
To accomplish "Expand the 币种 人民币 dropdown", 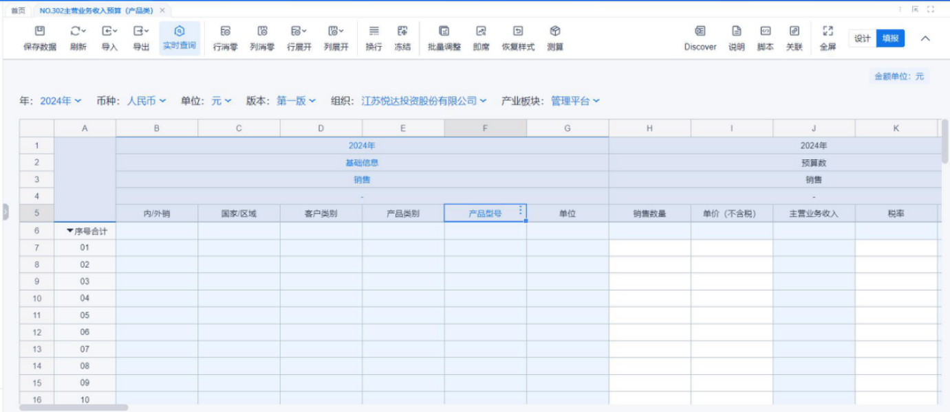I will pos(147,101).
